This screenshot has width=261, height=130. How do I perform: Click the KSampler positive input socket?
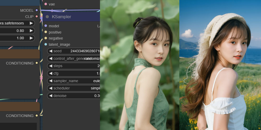[46, 32]
